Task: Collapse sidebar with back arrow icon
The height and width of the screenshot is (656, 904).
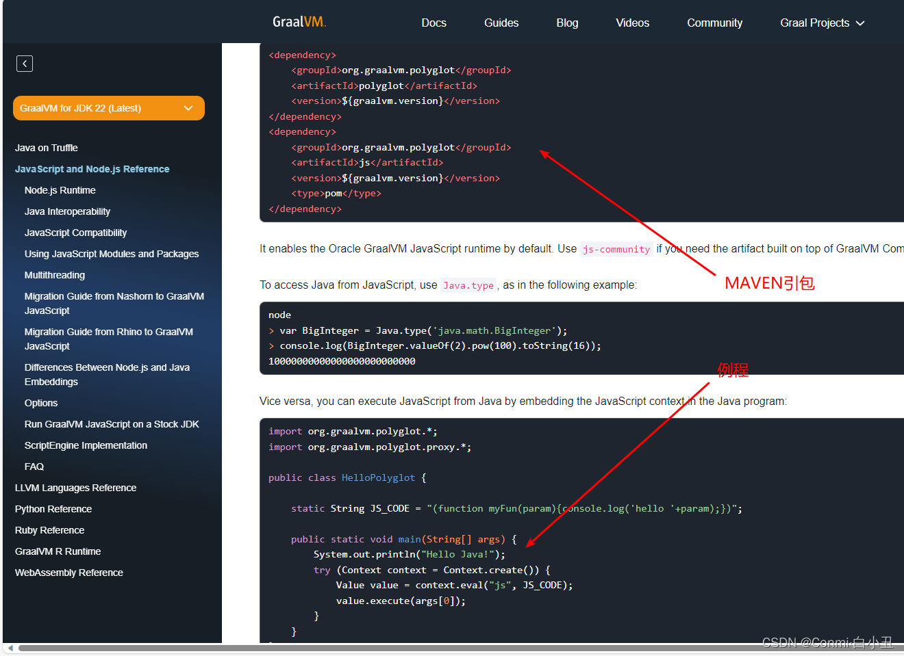Action: pyautogui.click(x=25, y=64)
